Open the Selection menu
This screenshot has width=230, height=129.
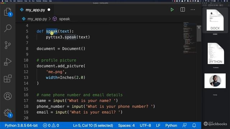click(20, 1)
